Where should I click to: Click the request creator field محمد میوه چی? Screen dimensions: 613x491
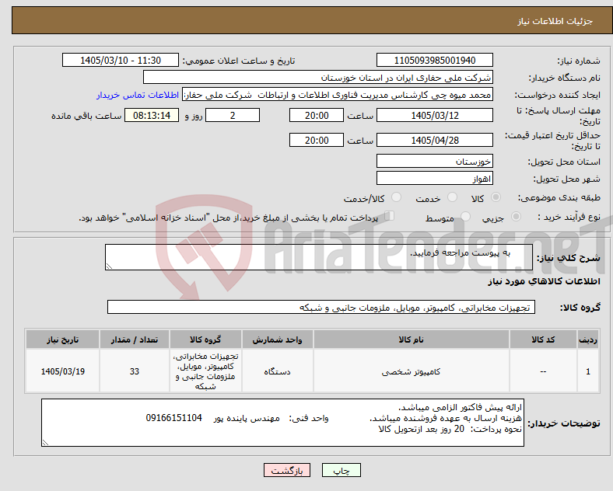pos(338,95)
